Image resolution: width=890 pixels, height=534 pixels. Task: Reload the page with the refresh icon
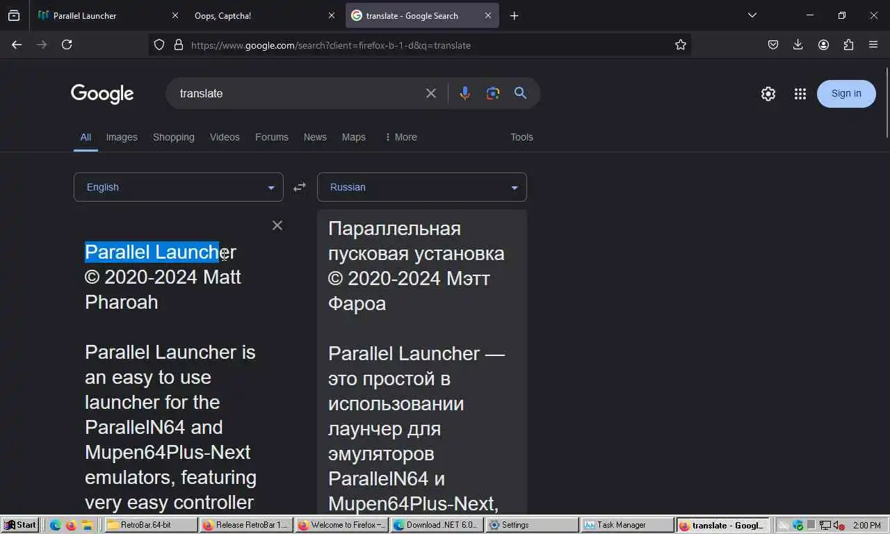[x=67, y=44]
